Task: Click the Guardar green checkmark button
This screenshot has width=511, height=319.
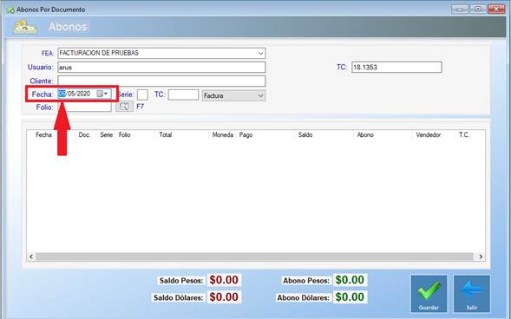Action: pos(429,294)
